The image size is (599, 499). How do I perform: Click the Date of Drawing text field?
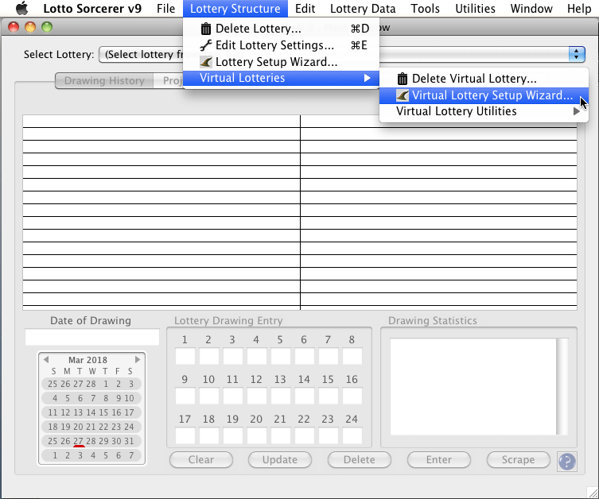(x=92, y=337)
